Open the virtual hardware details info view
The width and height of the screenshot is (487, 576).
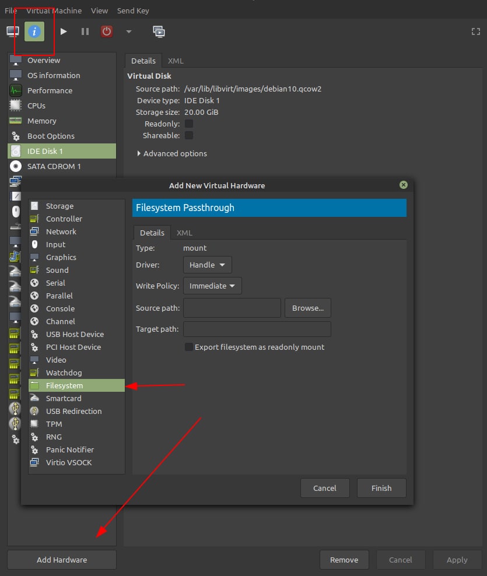point(34,31)
